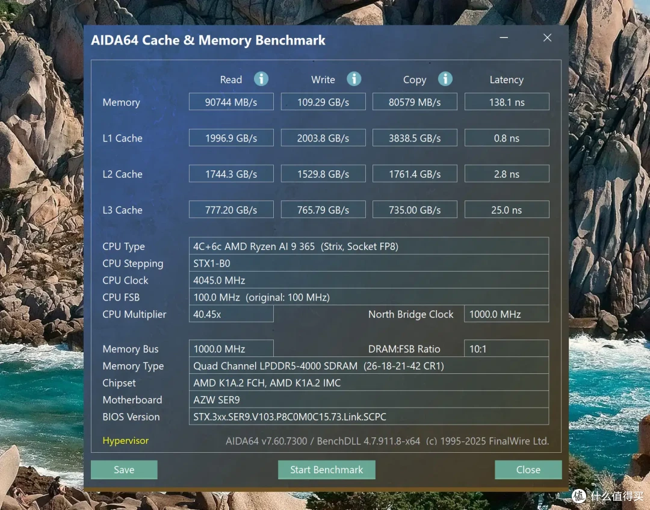Click the Chipset field AMD K1A.2 FCH
Screen dimensions: 650x510
click(369, 383)
